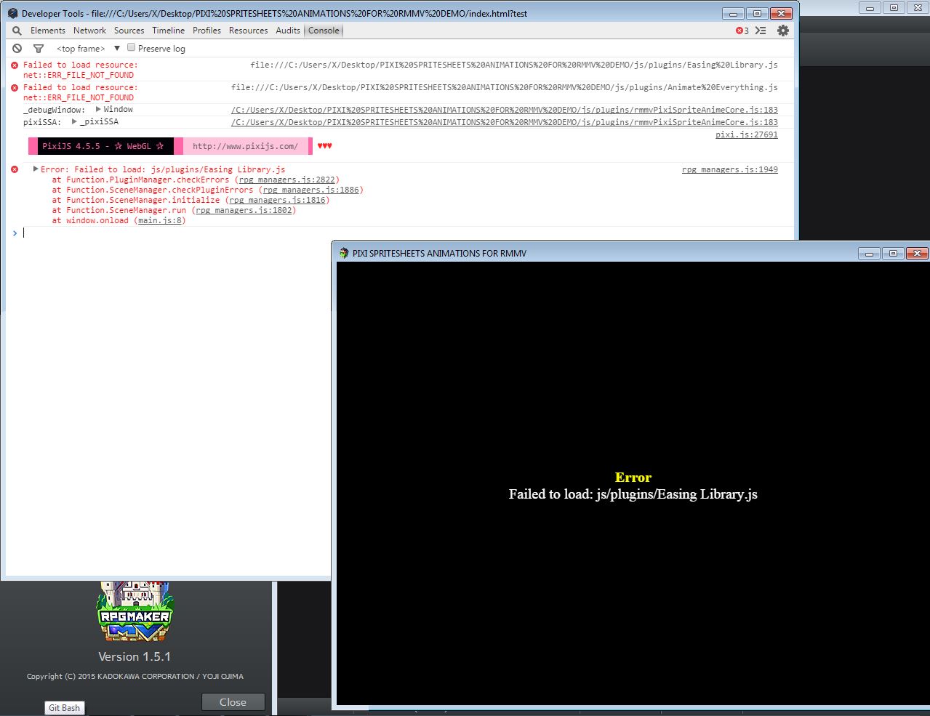Click the red error count icon

click(739, 31)
